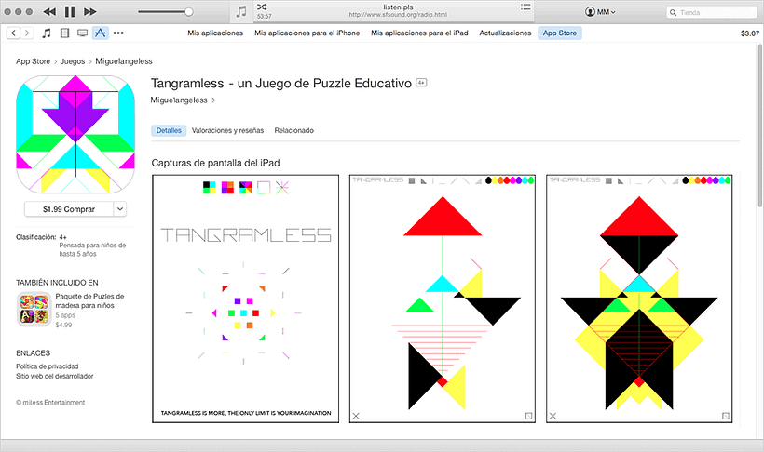Switch to the Actualizaciones section
The height and width of the screenshot is (452, 764).
coord(505,33)
